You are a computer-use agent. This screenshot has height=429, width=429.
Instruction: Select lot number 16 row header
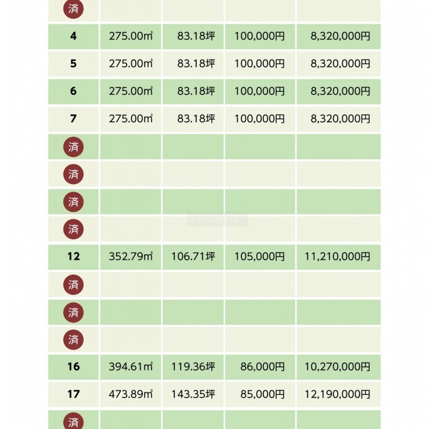coord(73,367)
